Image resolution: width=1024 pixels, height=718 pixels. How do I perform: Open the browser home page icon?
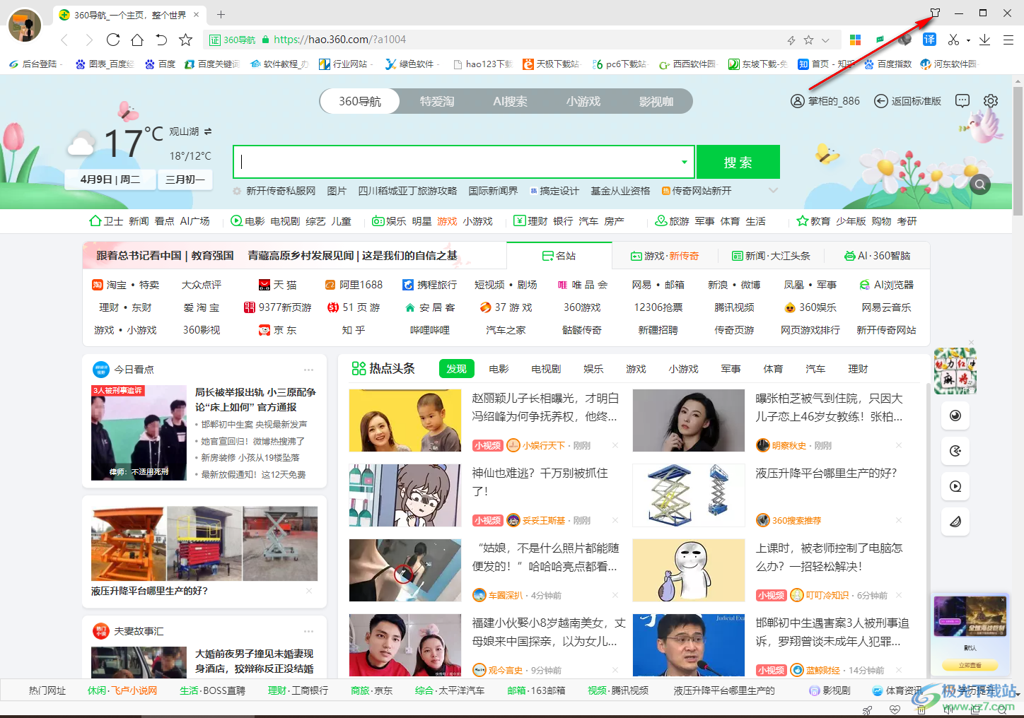pos(137,40)
